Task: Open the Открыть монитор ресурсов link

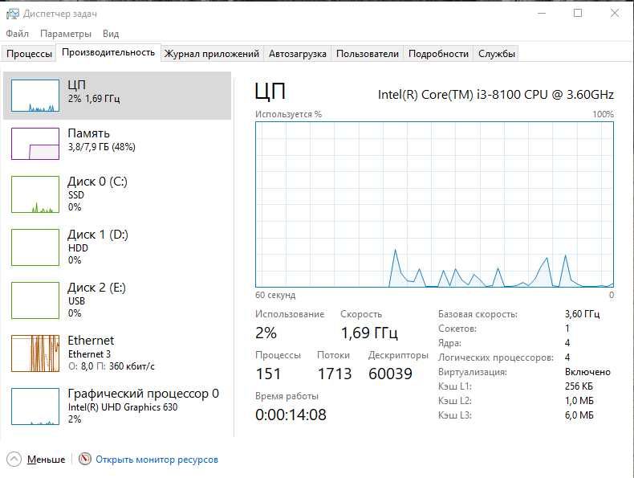Action: [156, 460]
